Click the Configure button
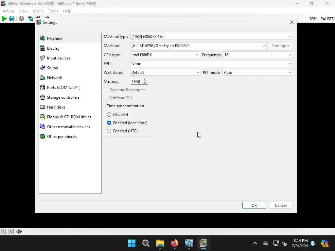Viewport: 335px width, 251px height. [x=281, y=46]
